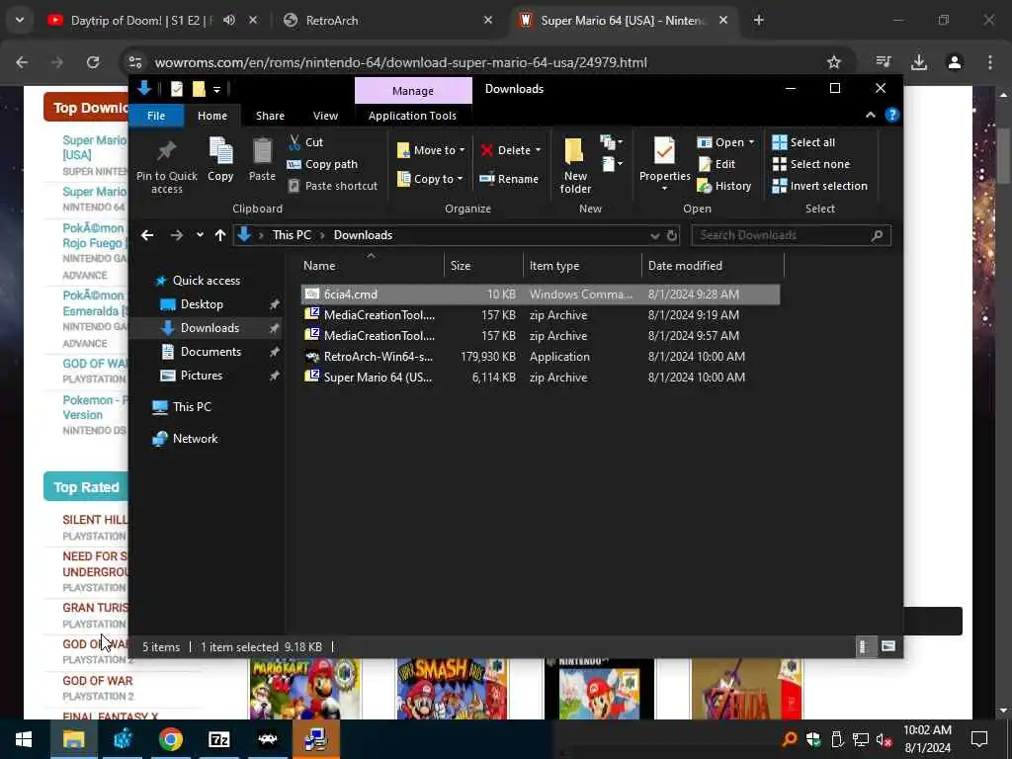Refresh the Downloads folder
Image resolution: width=1012 pixels, height=759 pixels.
[672, 235]
